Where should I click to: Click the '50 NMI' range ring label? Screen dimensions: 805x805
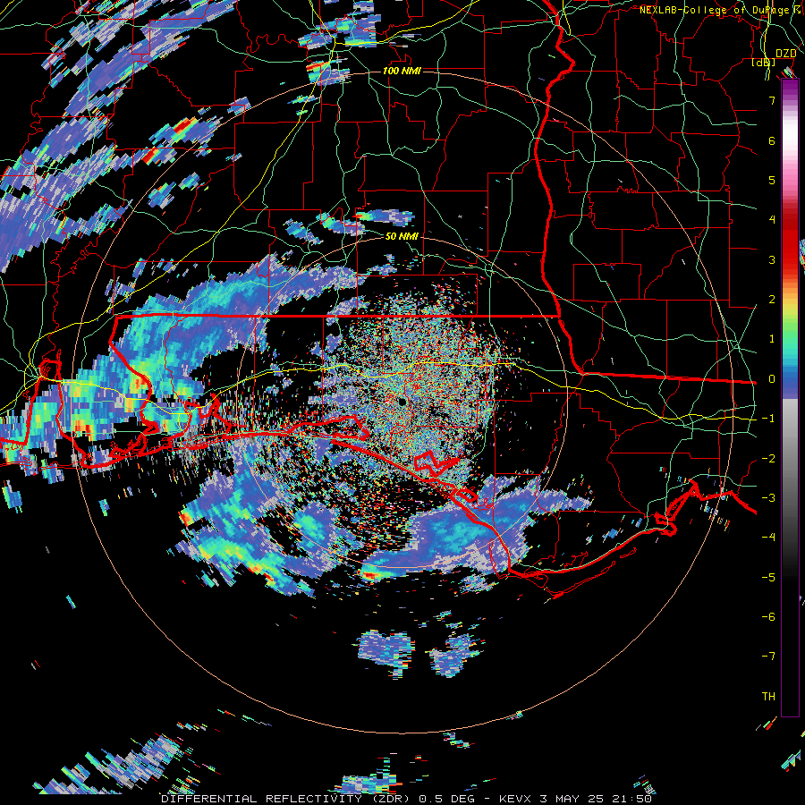pyautogui.click(x=402, y=236)
